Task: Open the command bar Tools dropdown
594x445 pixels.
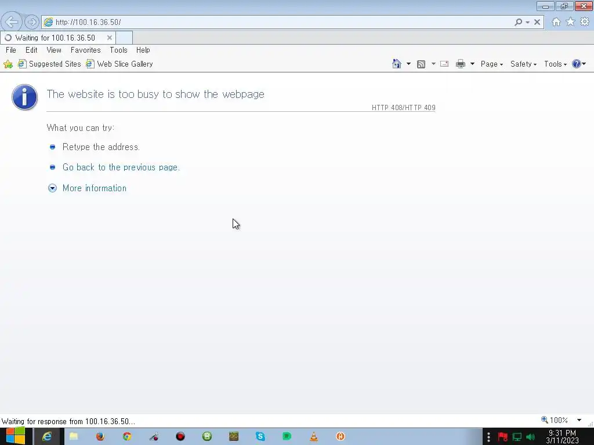Action: click(555, 64)
